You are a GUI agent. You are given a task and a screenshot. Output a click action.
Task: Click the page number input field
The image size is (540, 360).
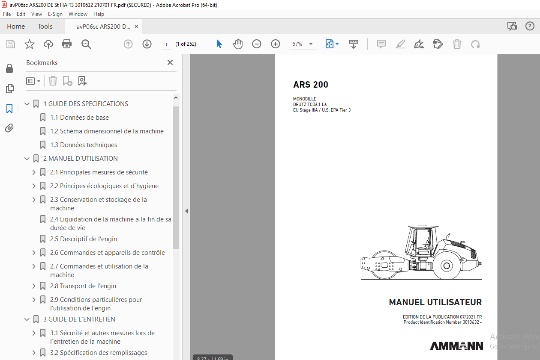166,44
